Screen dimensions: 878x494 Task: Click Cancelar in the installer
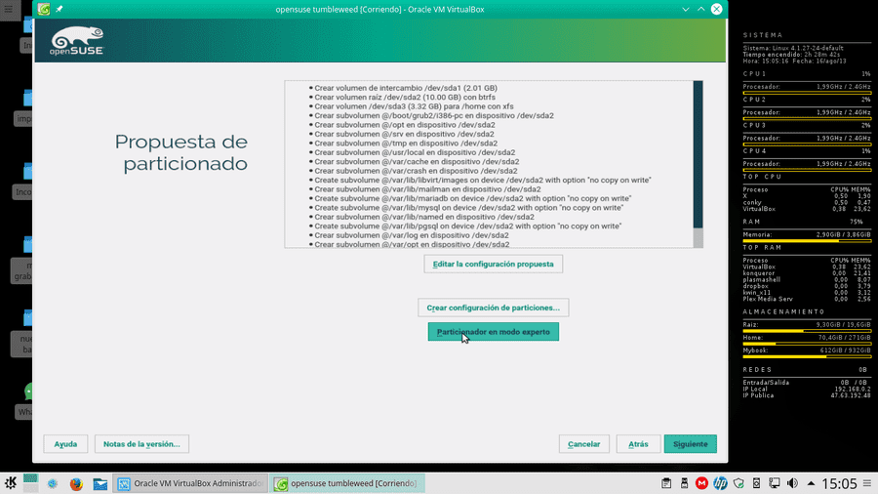pyautogui.click(x=584, y=443)
